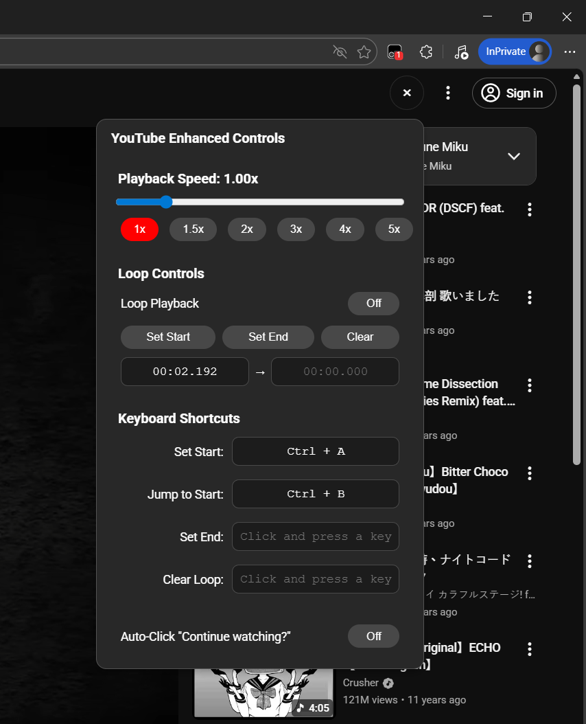Clear search with the round X button
The image size is (586, 724).
[407, 93]
